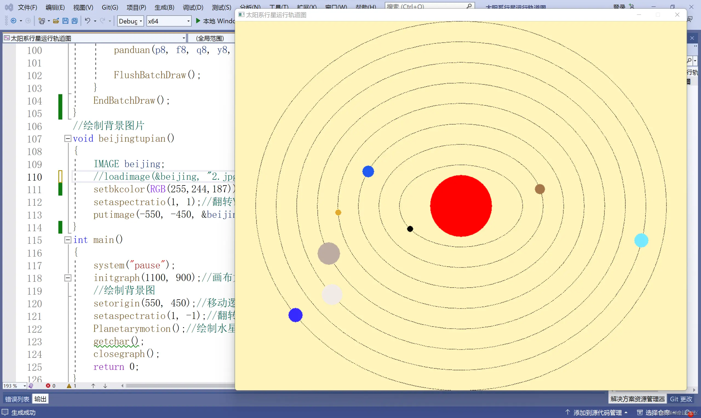Screen dimensions: 701x418
Task: Collapse the beijingtupian function code block
Action: click(68, 139)
